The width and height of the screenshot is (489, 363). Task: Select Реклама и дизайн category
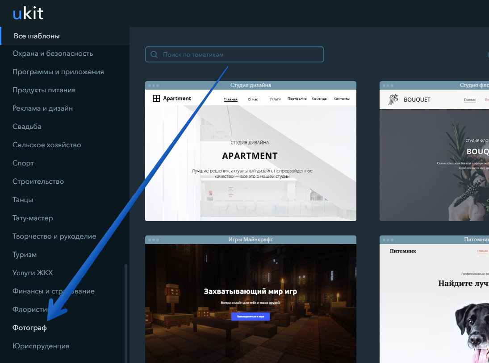(43, 108)
